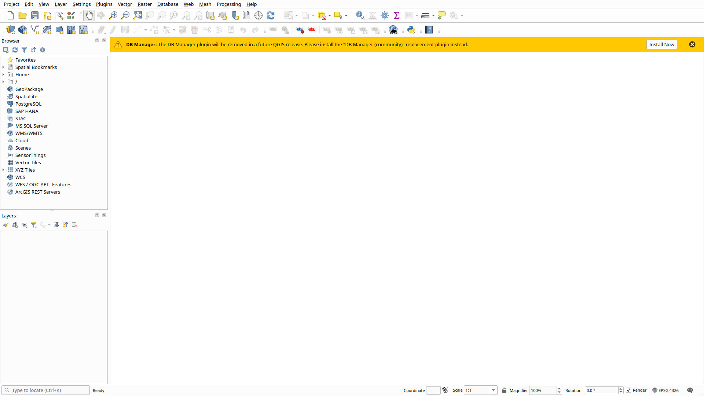Open the Project menu
This screenshot has height=396, width=704.
point(11,4)
